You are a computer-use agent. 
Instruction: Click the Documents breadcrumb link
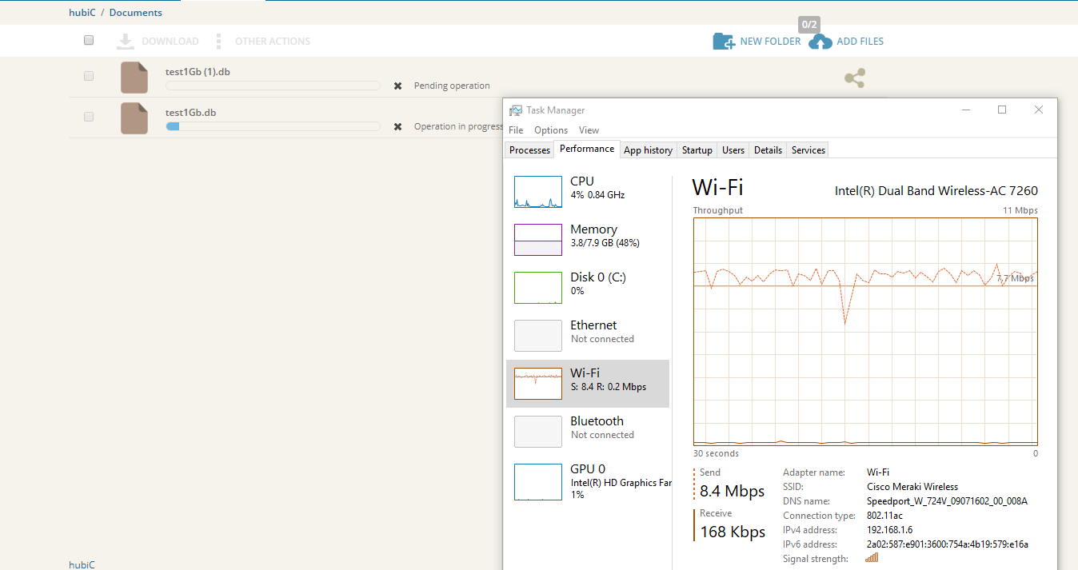136,13
